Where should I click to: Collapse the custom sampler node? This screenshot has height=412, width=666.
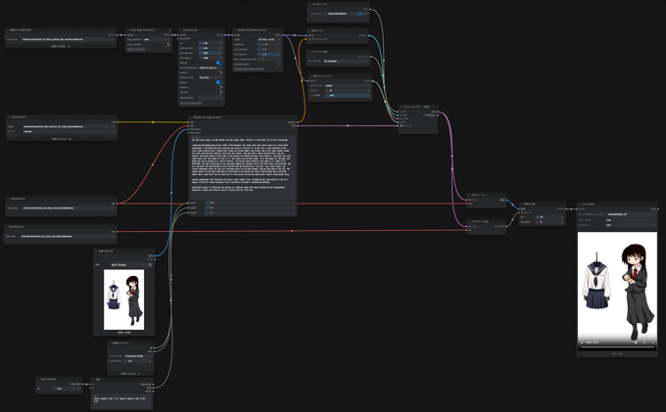(401, 107)
